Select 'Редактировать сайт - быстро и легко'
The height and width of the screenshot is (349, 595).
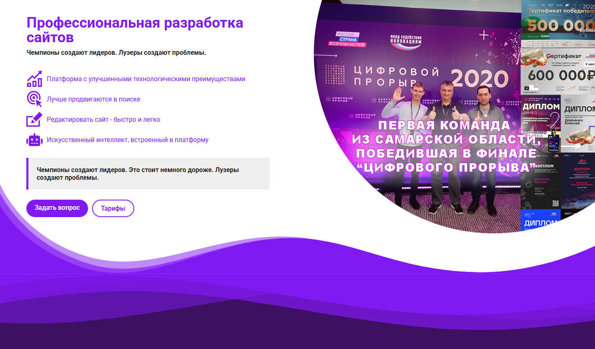103,119
